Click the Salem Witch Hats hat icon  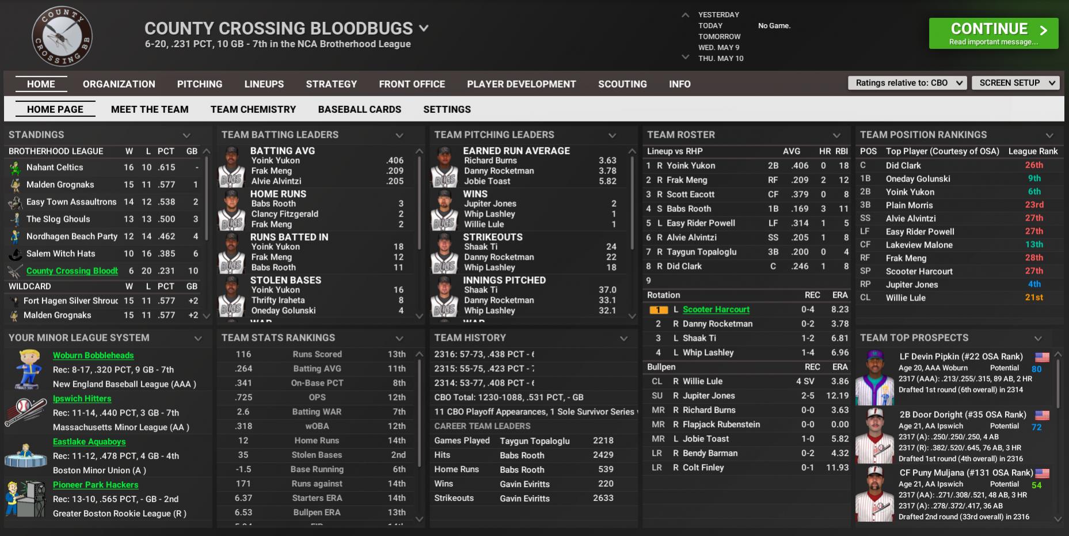pyautogui.click(x=16, y=254)
